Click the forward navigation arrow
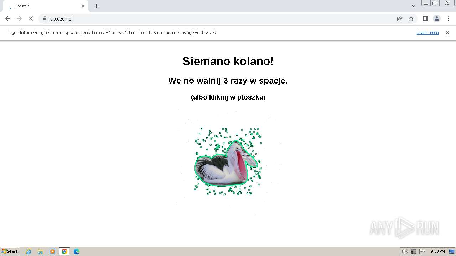Viewport: 456px width, 256px height. [x=19, y=18]
